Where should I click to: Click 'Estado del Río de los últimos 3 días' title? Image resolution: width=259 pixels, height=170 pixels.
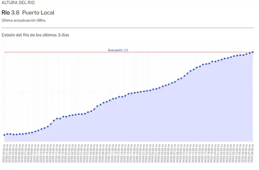[35, 35]
